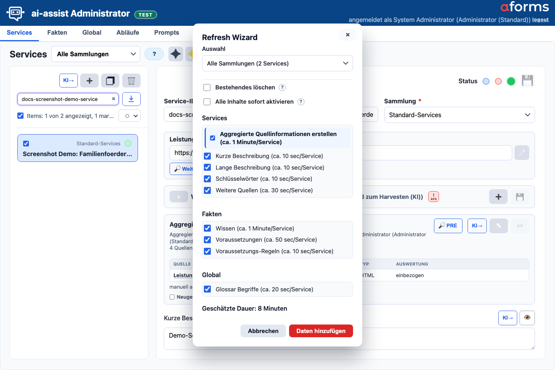Image resolution: width=555 pixels, height=370 pixels.
Task: Click the grey swap arrows icon button
Action: point(520,225)
